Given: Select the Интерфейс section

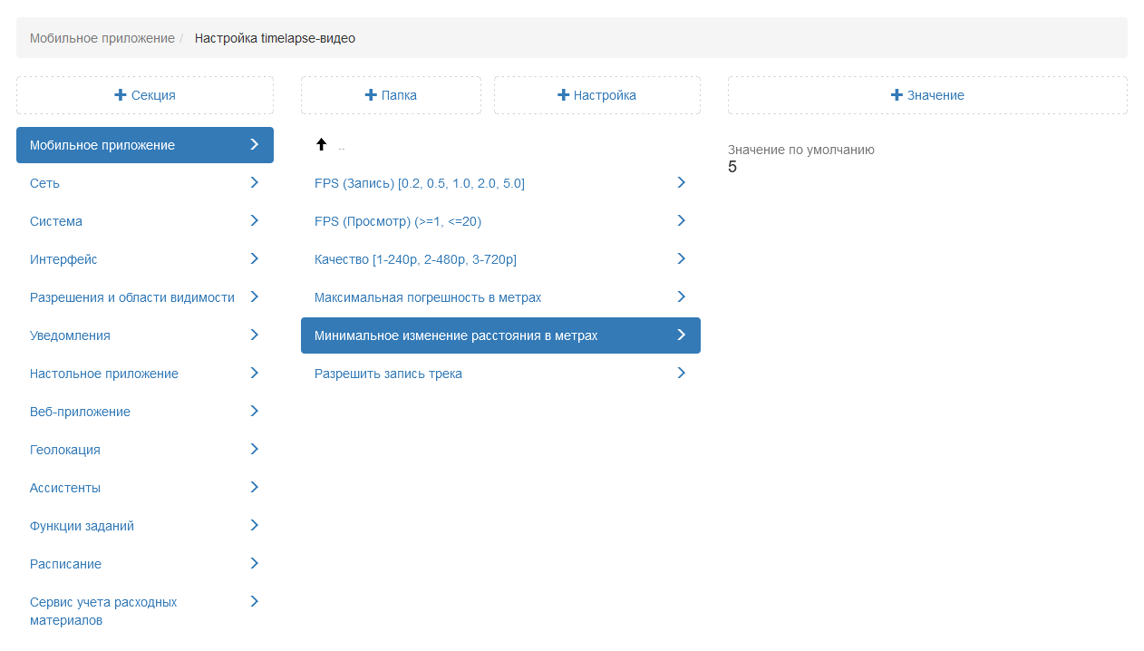Looking at the screenshot, I should coord(63,259).
